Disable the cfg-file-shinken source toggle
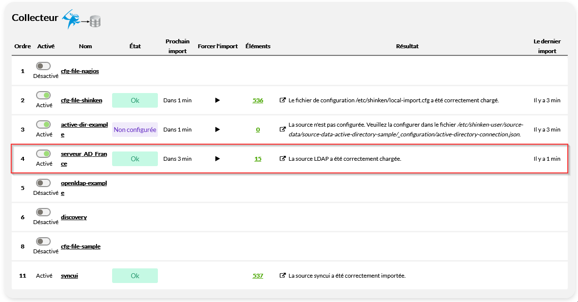 (x=43, y=95)
